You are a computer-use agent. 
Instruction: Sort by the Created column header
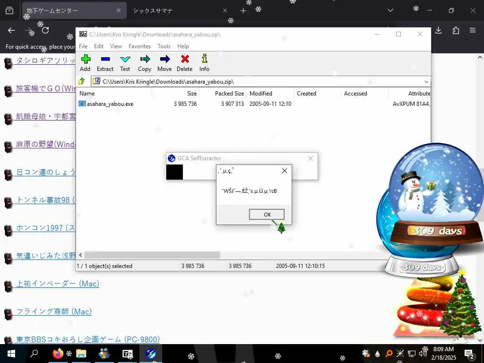coord(318,94)
